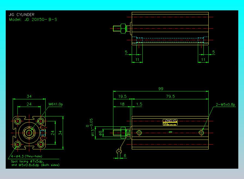Select the vertical rotated "34" height dimension
The width and height of the screenshot is (244, 179).
click(x=60, y=133)
